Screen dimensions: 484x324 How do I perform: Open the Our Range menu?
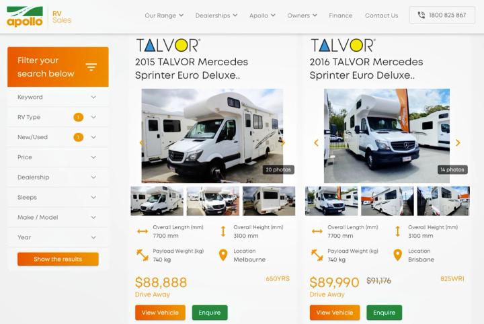tap(164, 15)
